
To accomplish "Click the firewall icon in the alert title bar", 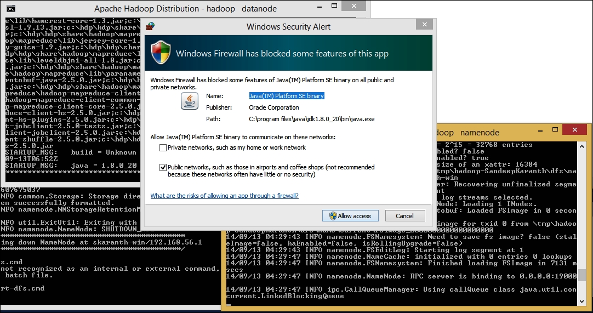I will (151, 26).
